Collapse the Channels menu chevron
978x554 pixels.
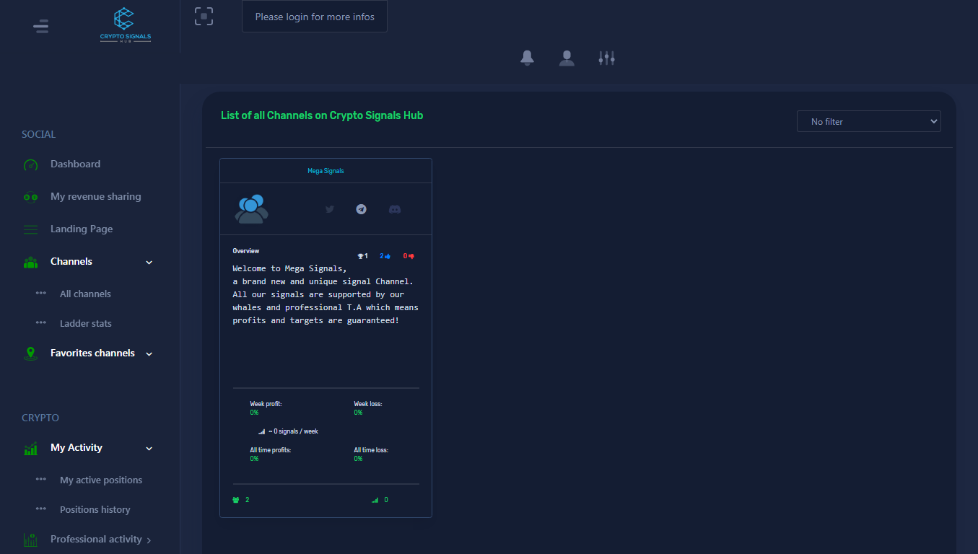pyautogui.click(x=149, y=263)
